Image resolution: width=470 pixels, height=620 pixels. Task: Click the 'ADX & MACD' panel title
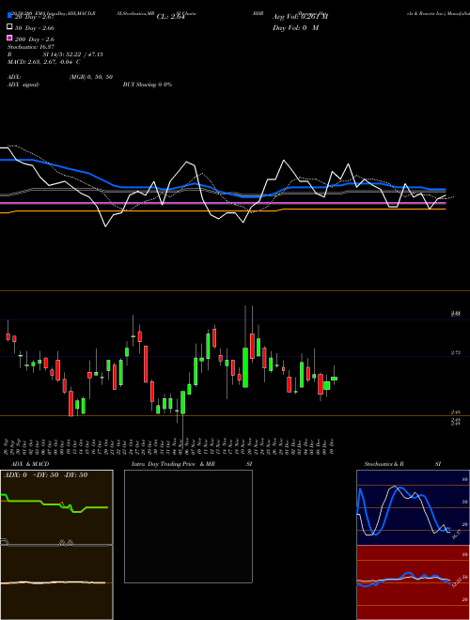click(x=30, y=464)
